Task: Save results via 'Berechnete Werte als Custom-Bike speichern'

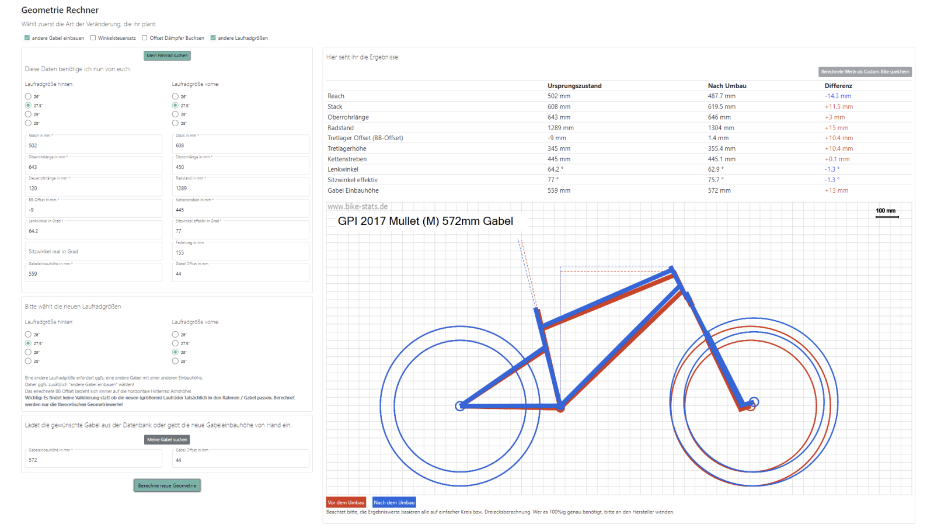Action: 865,72
